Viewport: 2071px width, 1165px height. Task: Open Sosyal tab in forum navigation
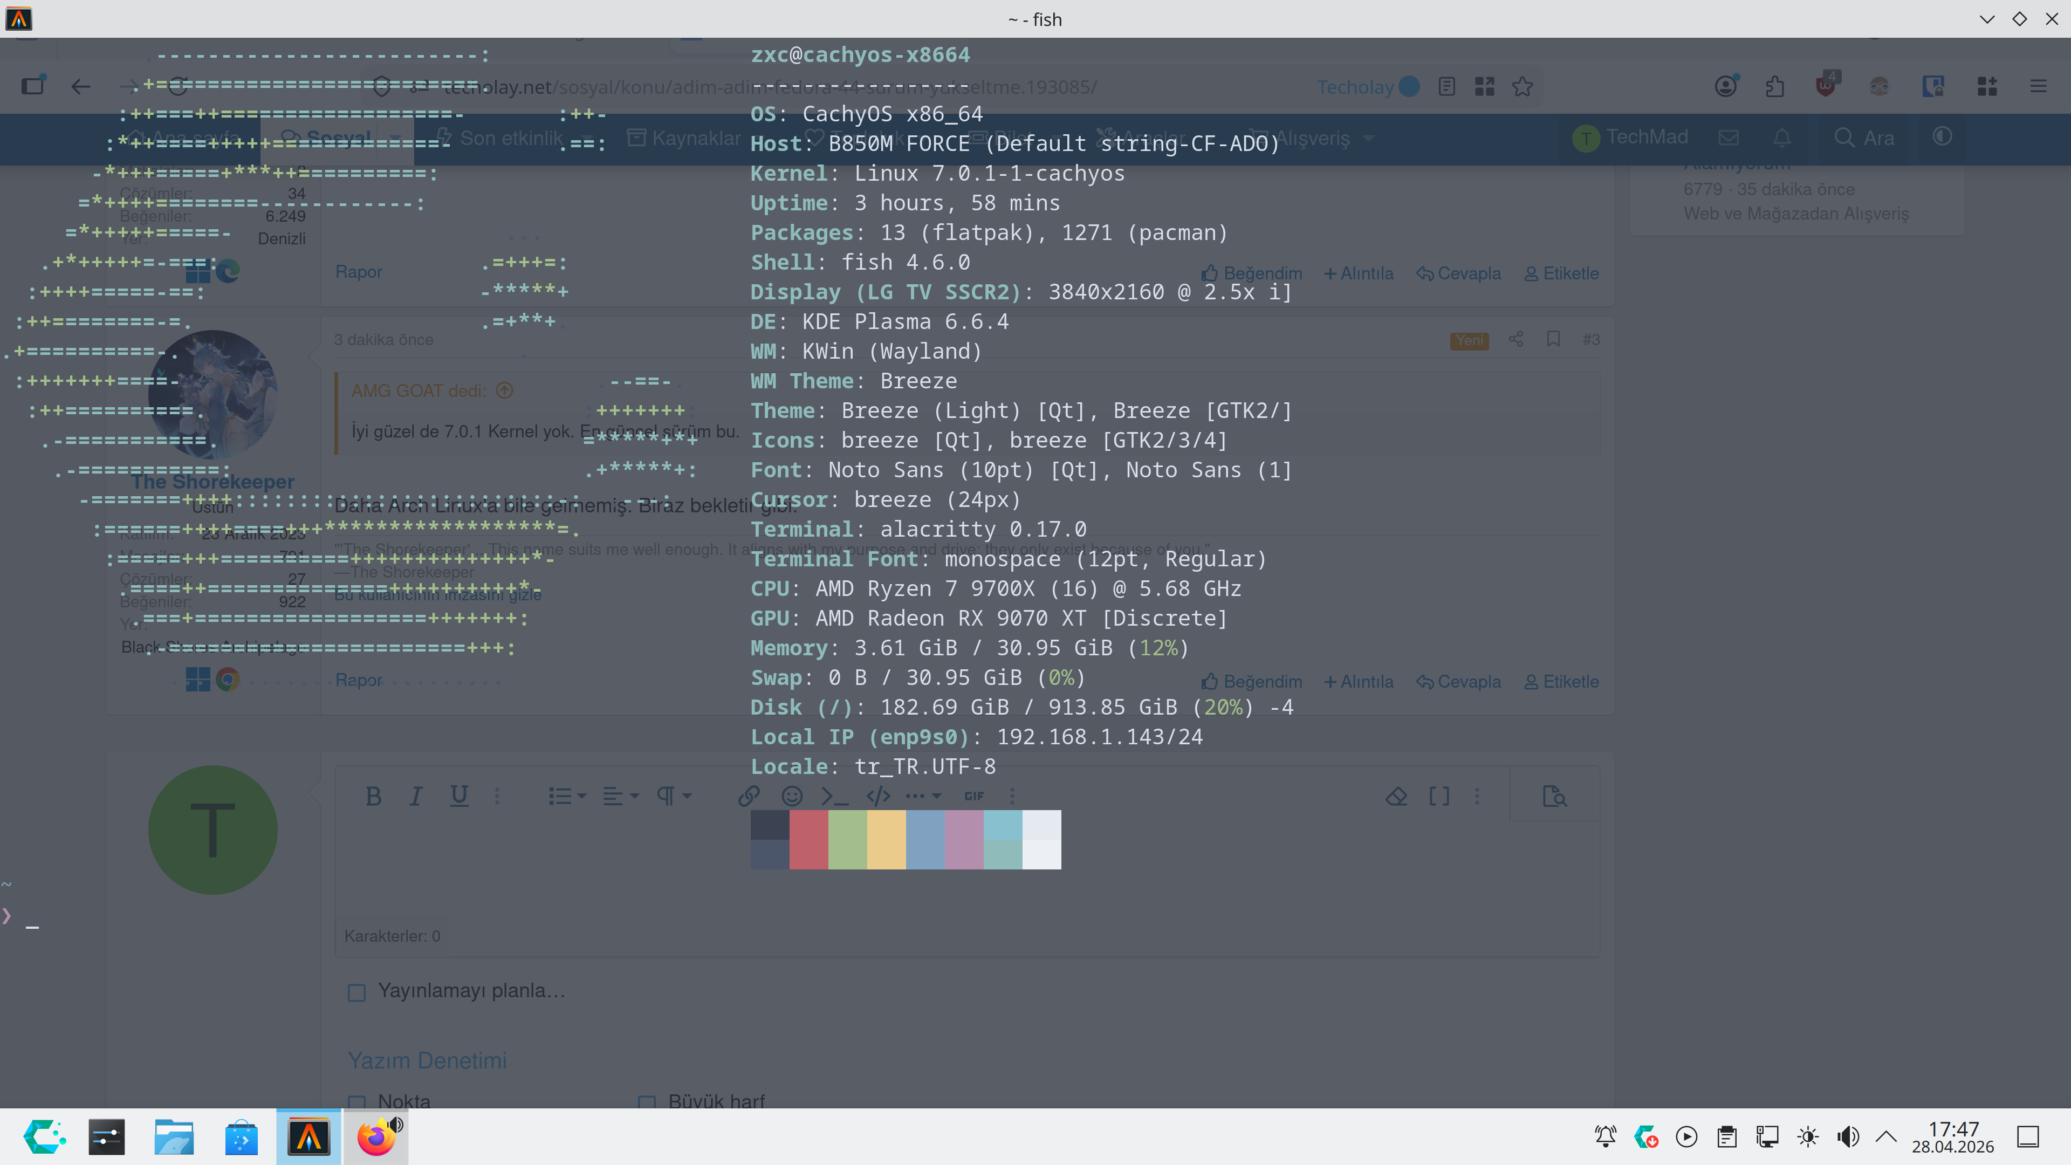click(326, 138)
